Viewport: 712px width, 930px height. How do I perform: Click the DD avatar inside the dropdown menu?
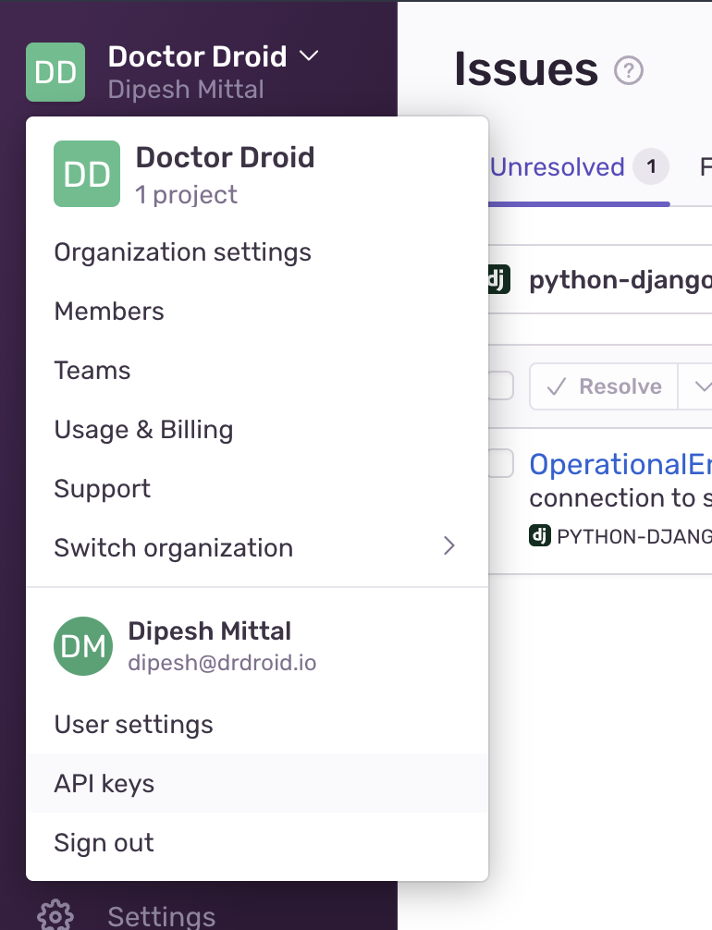(x=87, y=174)
